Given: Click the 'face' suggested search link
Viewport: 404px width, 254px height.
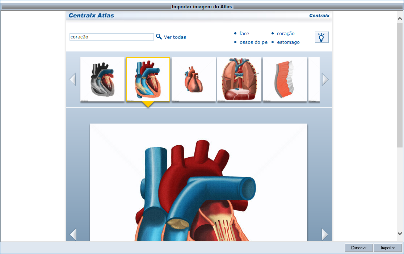Looking at the screenshot, I should 244,33.
